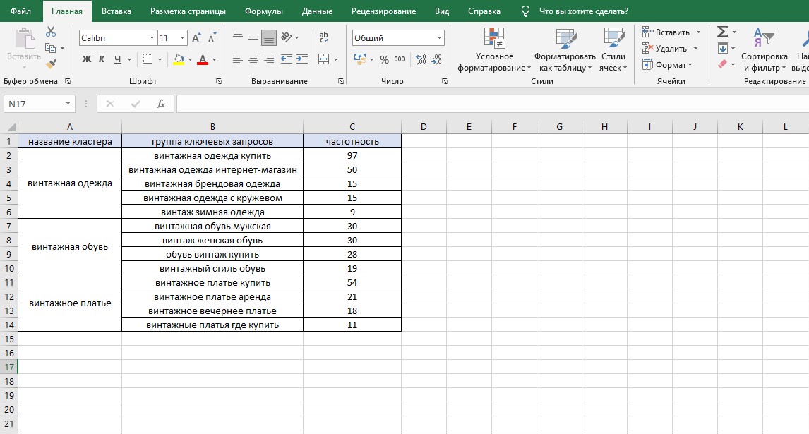This screenshot has width=809, height=434.
Task: Decrease decimal places icon
Action: pyautogui.click(x=437, y=59)
